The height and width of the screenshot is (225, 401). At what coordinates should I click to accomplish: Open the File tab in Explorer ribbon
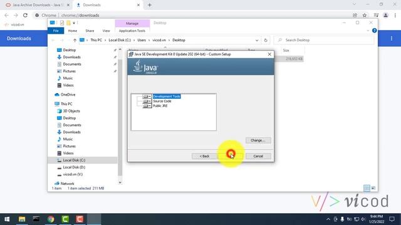pos(56,31)
